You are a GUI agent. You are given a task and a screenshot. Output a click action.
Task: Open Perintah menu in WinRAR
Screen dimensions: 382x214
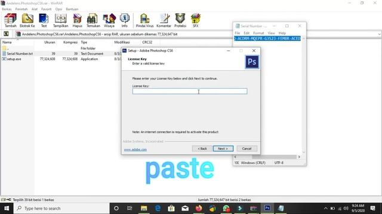tap(21, 9)
